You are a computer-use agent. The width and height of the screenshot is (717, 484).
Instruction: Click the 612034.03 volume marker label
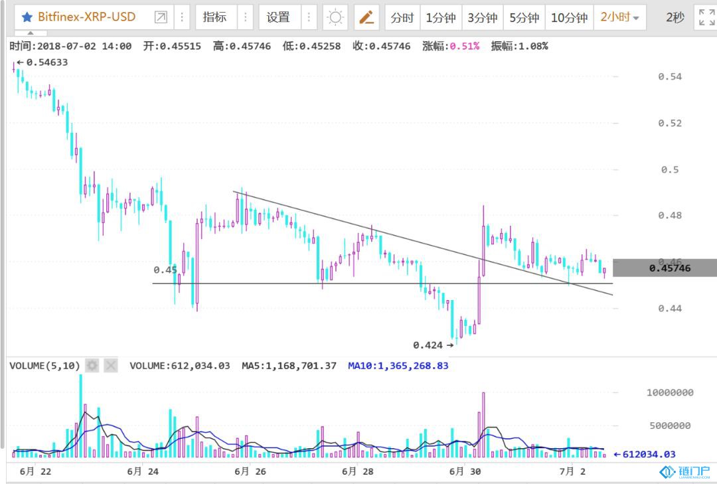pyautogui.click(x=649, y=454)
